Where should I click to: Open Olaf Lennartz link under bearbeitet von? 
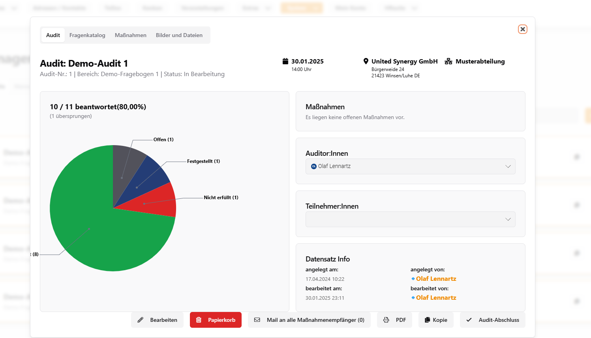(x=436, y=298)
